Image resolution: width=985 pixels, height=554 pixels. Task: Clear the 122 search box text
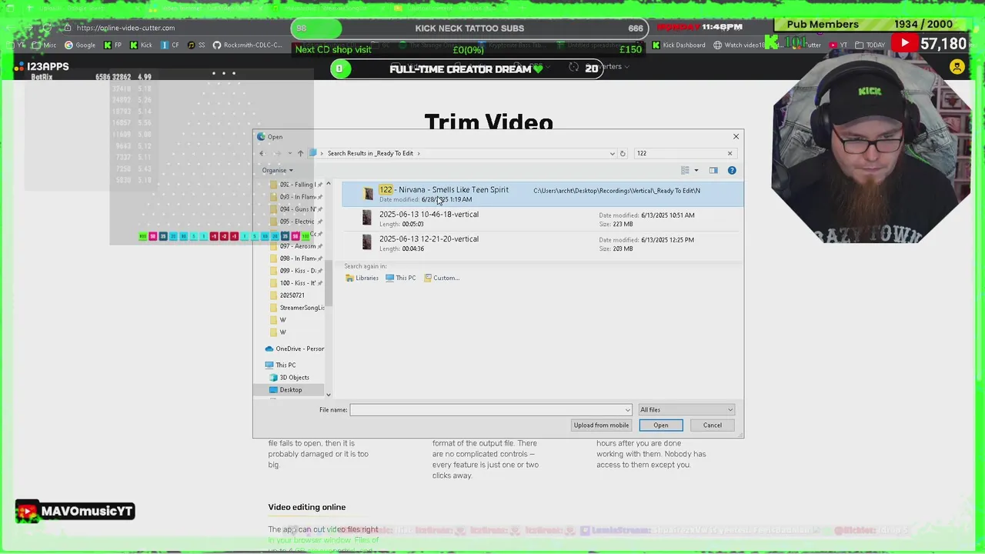(730, 153)
